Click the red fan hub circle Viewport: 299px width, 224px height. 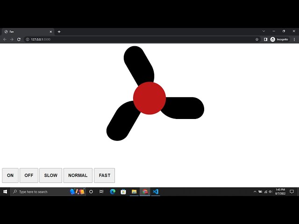pyautogui.click(x=149, y=98)
